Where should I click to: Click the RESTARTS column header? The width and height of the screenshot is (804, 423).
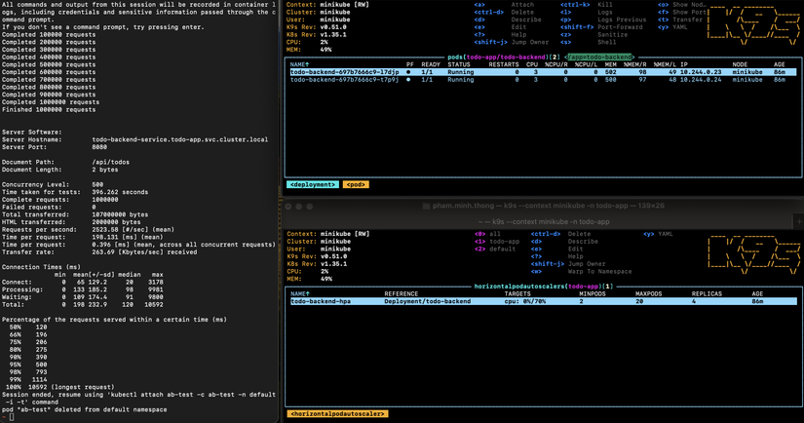pos(504,64)
